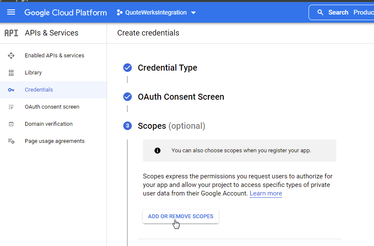The image size is (374, 246).
Task: Click the Enabled APIs & services icon
Action: [11, 56]
